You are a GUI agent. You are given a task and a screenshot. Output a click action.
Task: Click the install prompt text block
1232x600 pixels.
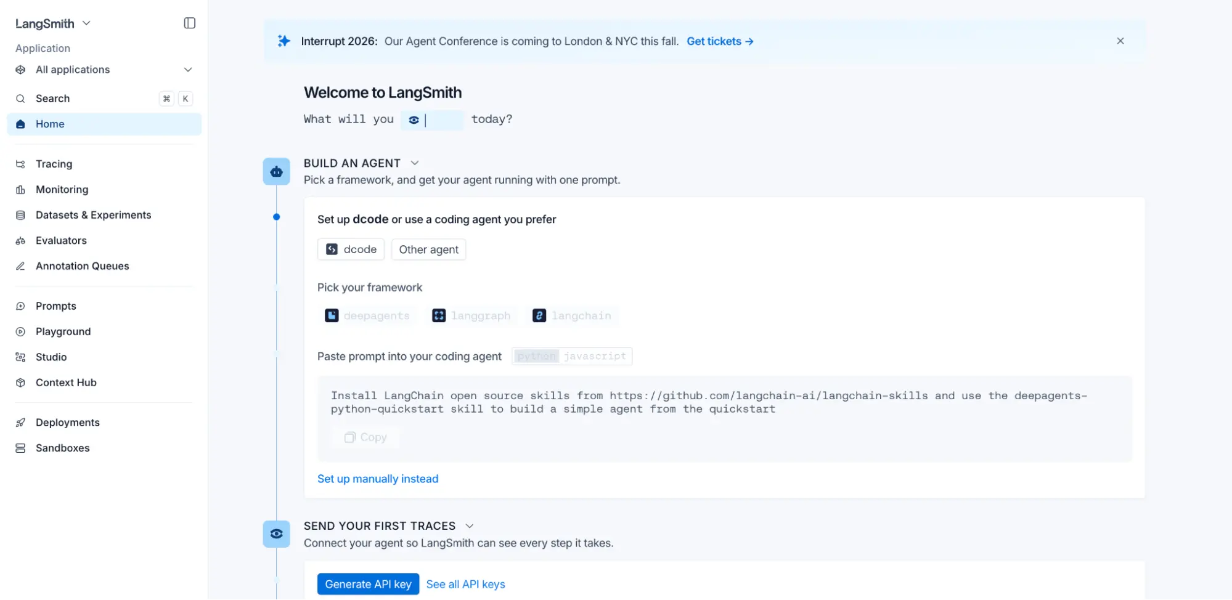(709, 402)
